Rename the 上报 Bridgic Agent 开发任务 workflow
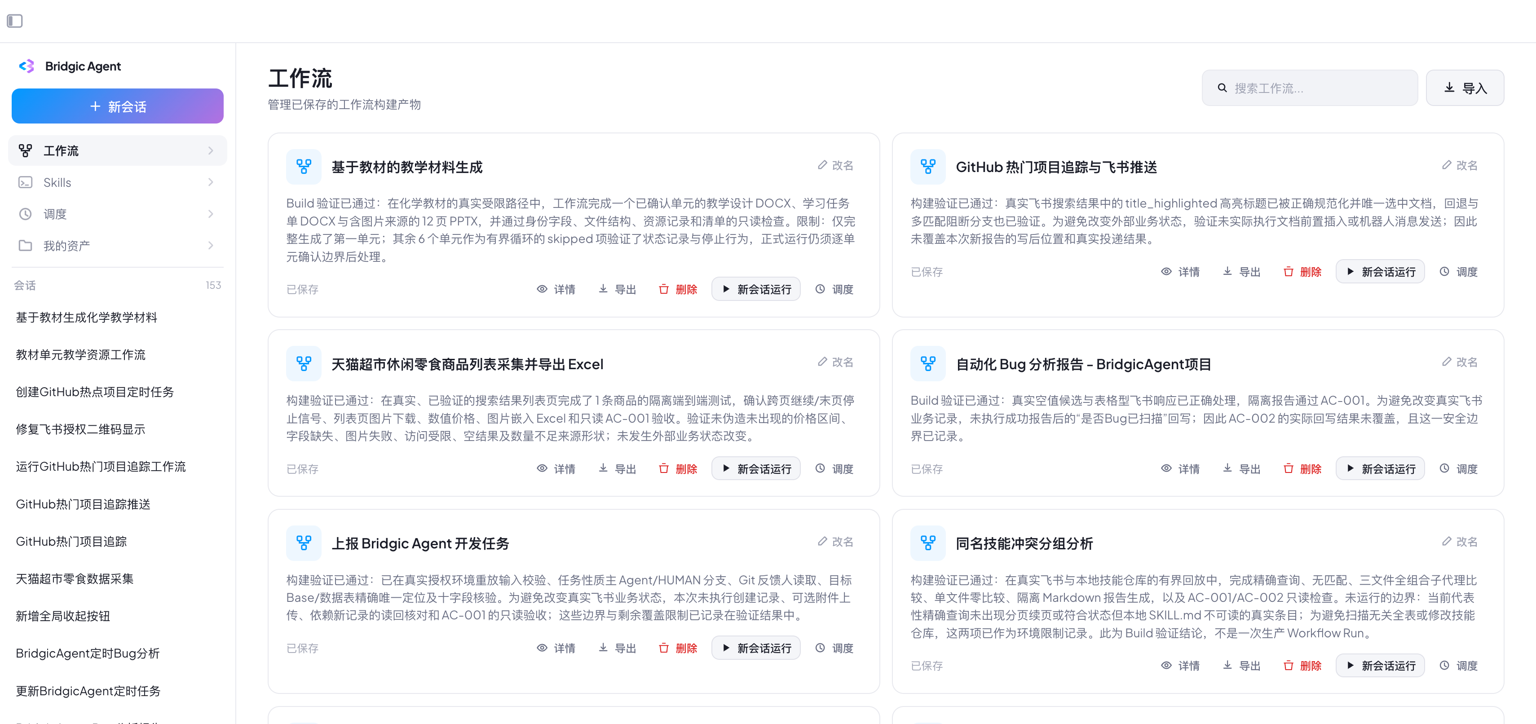Screen dimensions: 1536x724 coord(835,542)
